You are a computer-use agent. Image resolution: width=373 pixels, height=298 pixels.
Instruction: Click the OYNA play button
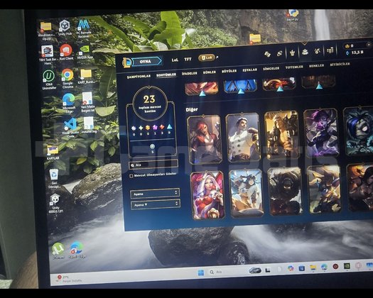(146, 62)
